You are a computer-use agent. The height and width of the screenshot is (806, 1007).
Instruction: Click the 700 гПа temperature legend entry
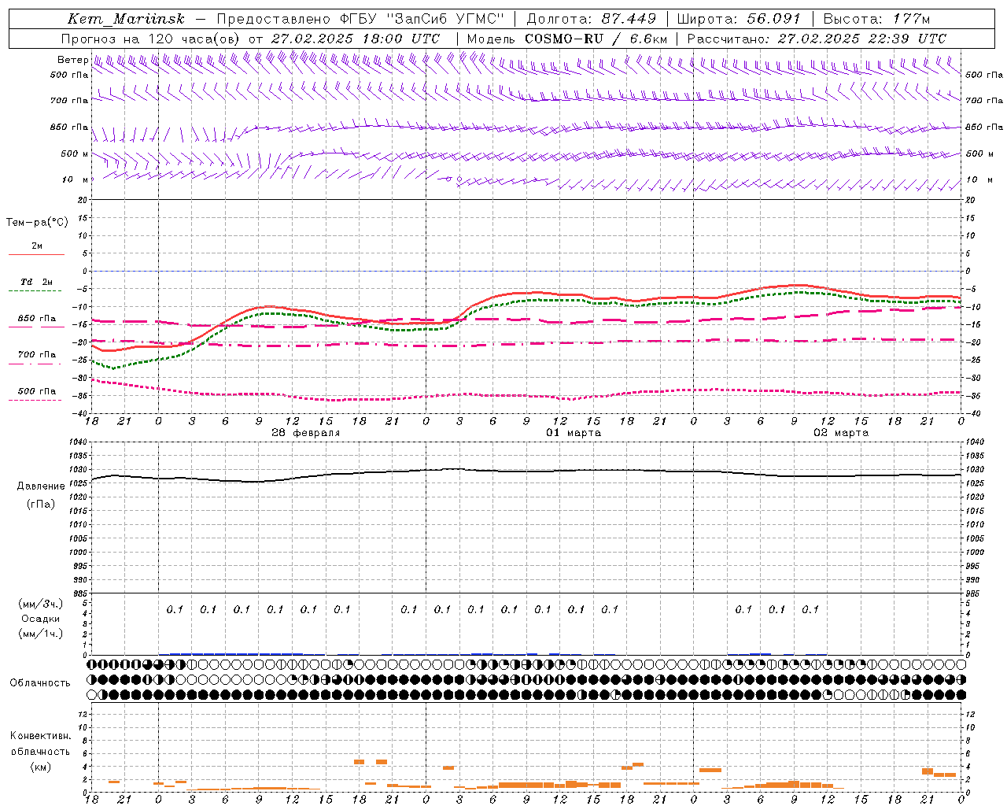(37, 354)
